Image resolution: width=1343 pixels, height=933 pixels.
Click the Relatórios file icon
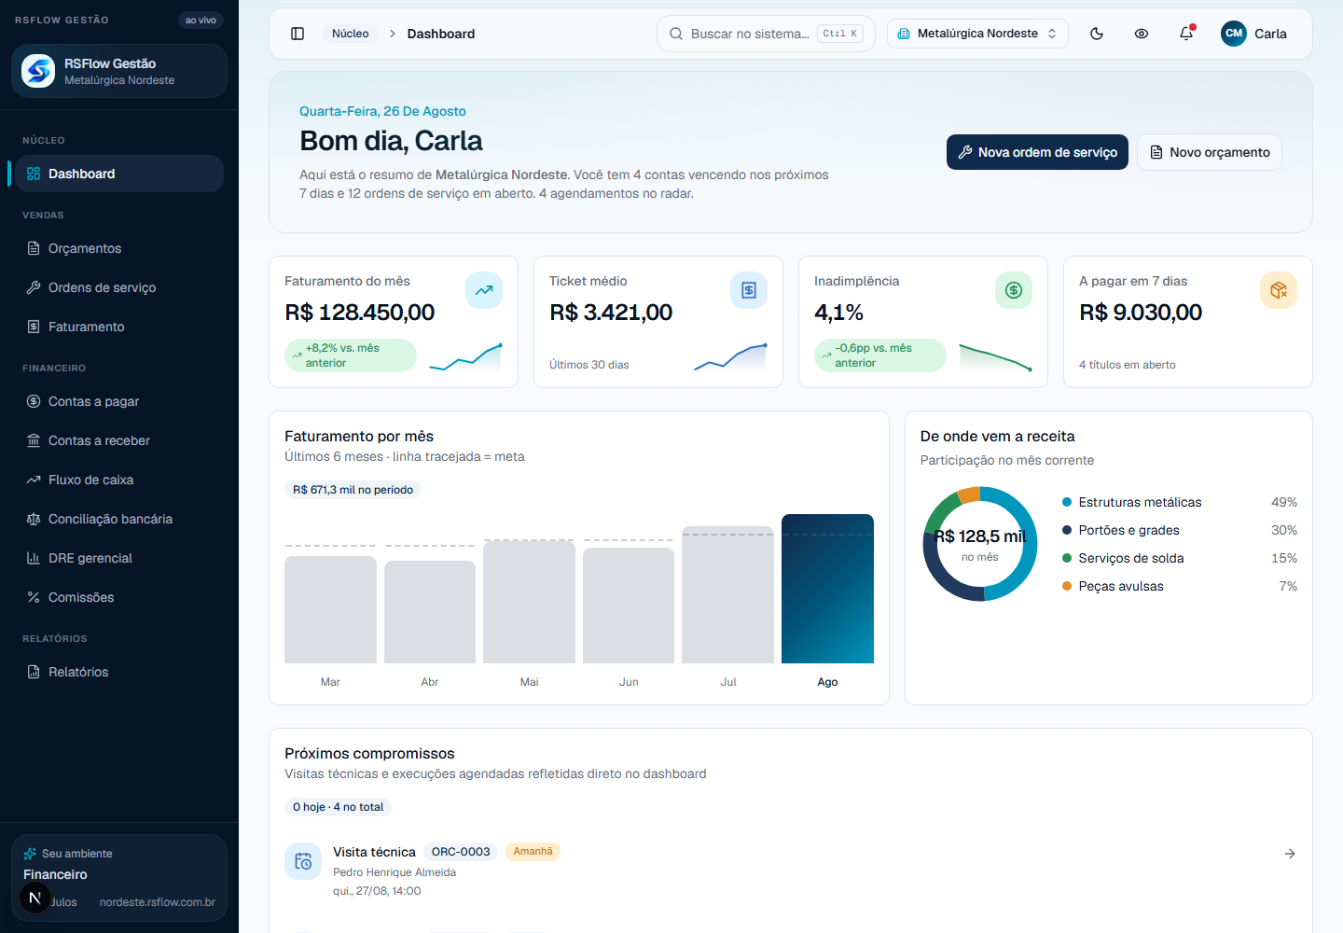34,672
